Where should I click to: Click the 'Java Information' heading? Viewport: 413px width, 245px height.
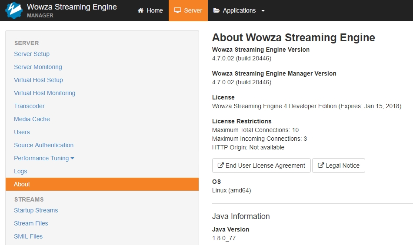click(241, 216)
